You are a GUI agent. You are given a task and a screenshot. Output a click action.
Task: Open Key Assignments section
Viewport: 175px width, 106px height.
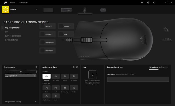[x=12, y=28]
